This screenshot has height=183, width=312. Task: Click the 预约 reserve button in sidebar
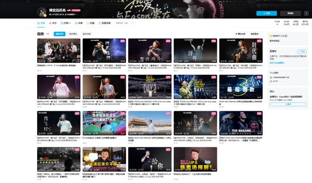click(288, 104)
